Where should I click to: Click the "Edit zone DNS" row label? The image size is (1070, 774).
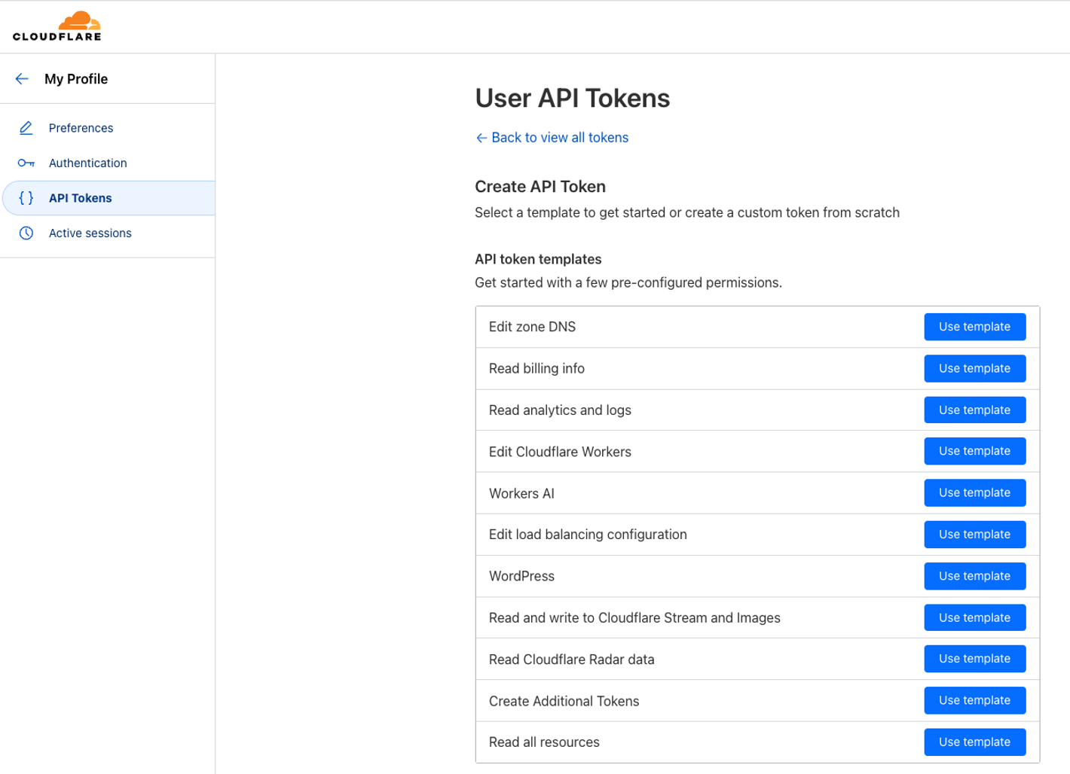532,327
